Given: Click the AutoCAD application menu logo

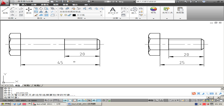Looking at the screenshot, I should [x=4, y=2].
